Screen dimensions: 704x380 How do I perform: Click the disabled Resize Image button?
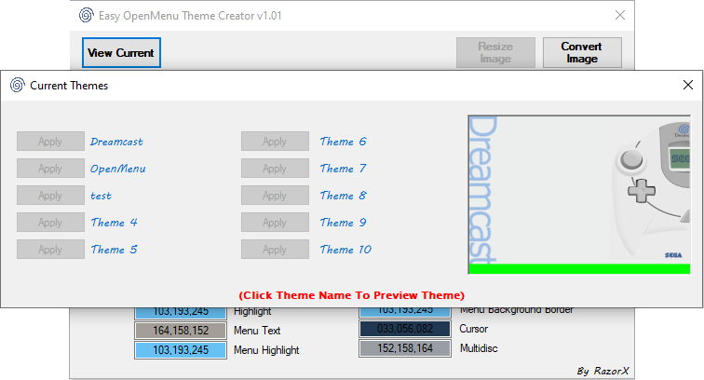coord(495,52)
